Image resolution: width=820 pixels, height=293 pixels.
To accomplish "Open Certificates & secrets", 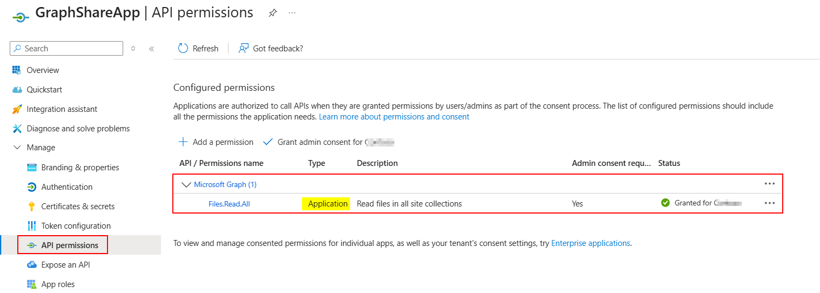I will point(78,207).
